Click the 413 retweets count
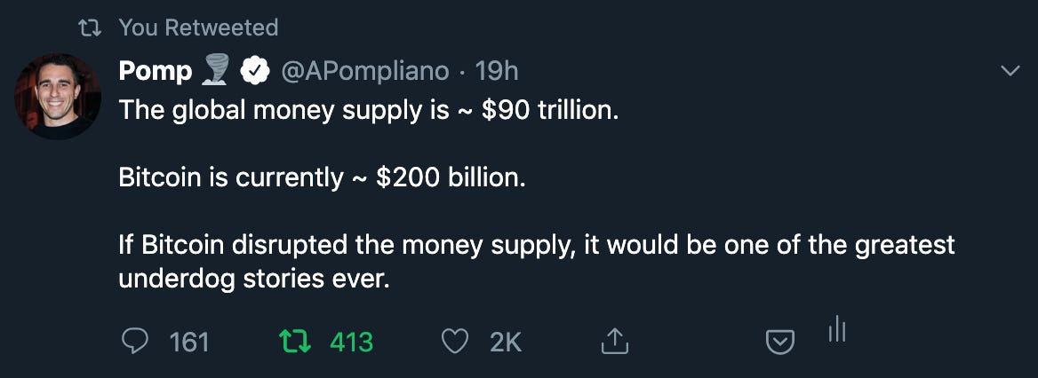 (351, 342)
